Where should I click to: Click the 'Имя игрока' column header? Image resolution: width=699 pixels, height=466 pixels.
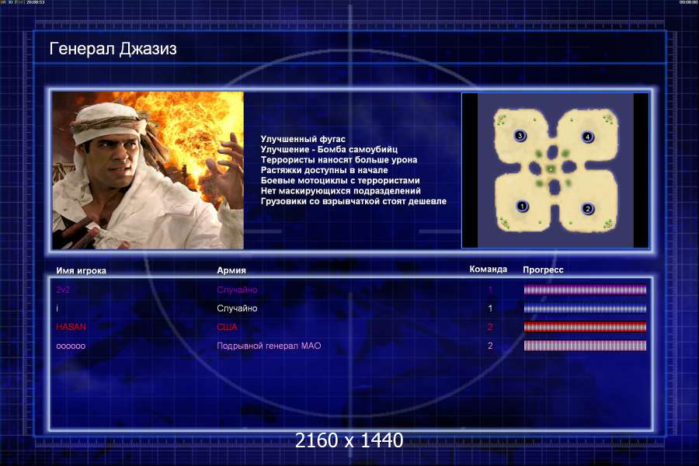(x=81, y=271)
